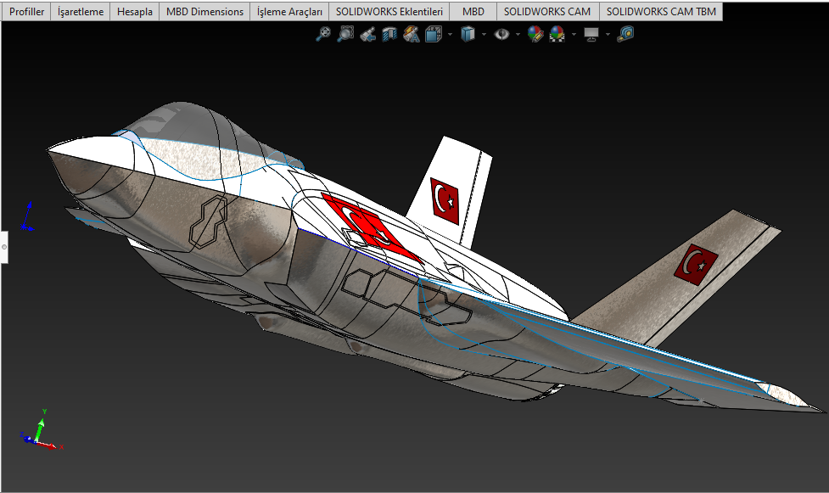Select the Zoom to Area tool
829x493 pixels.
(345, 35)
